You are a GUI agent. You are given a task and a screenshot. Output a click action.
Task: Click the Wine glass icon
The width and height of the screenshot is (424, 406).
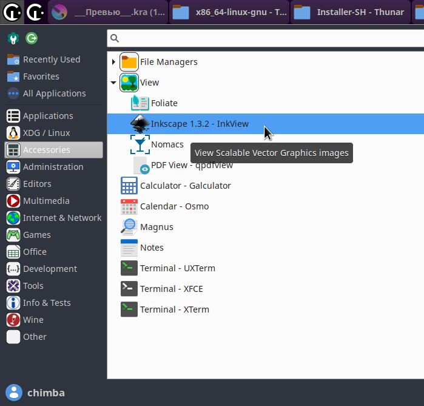(13, 320)
